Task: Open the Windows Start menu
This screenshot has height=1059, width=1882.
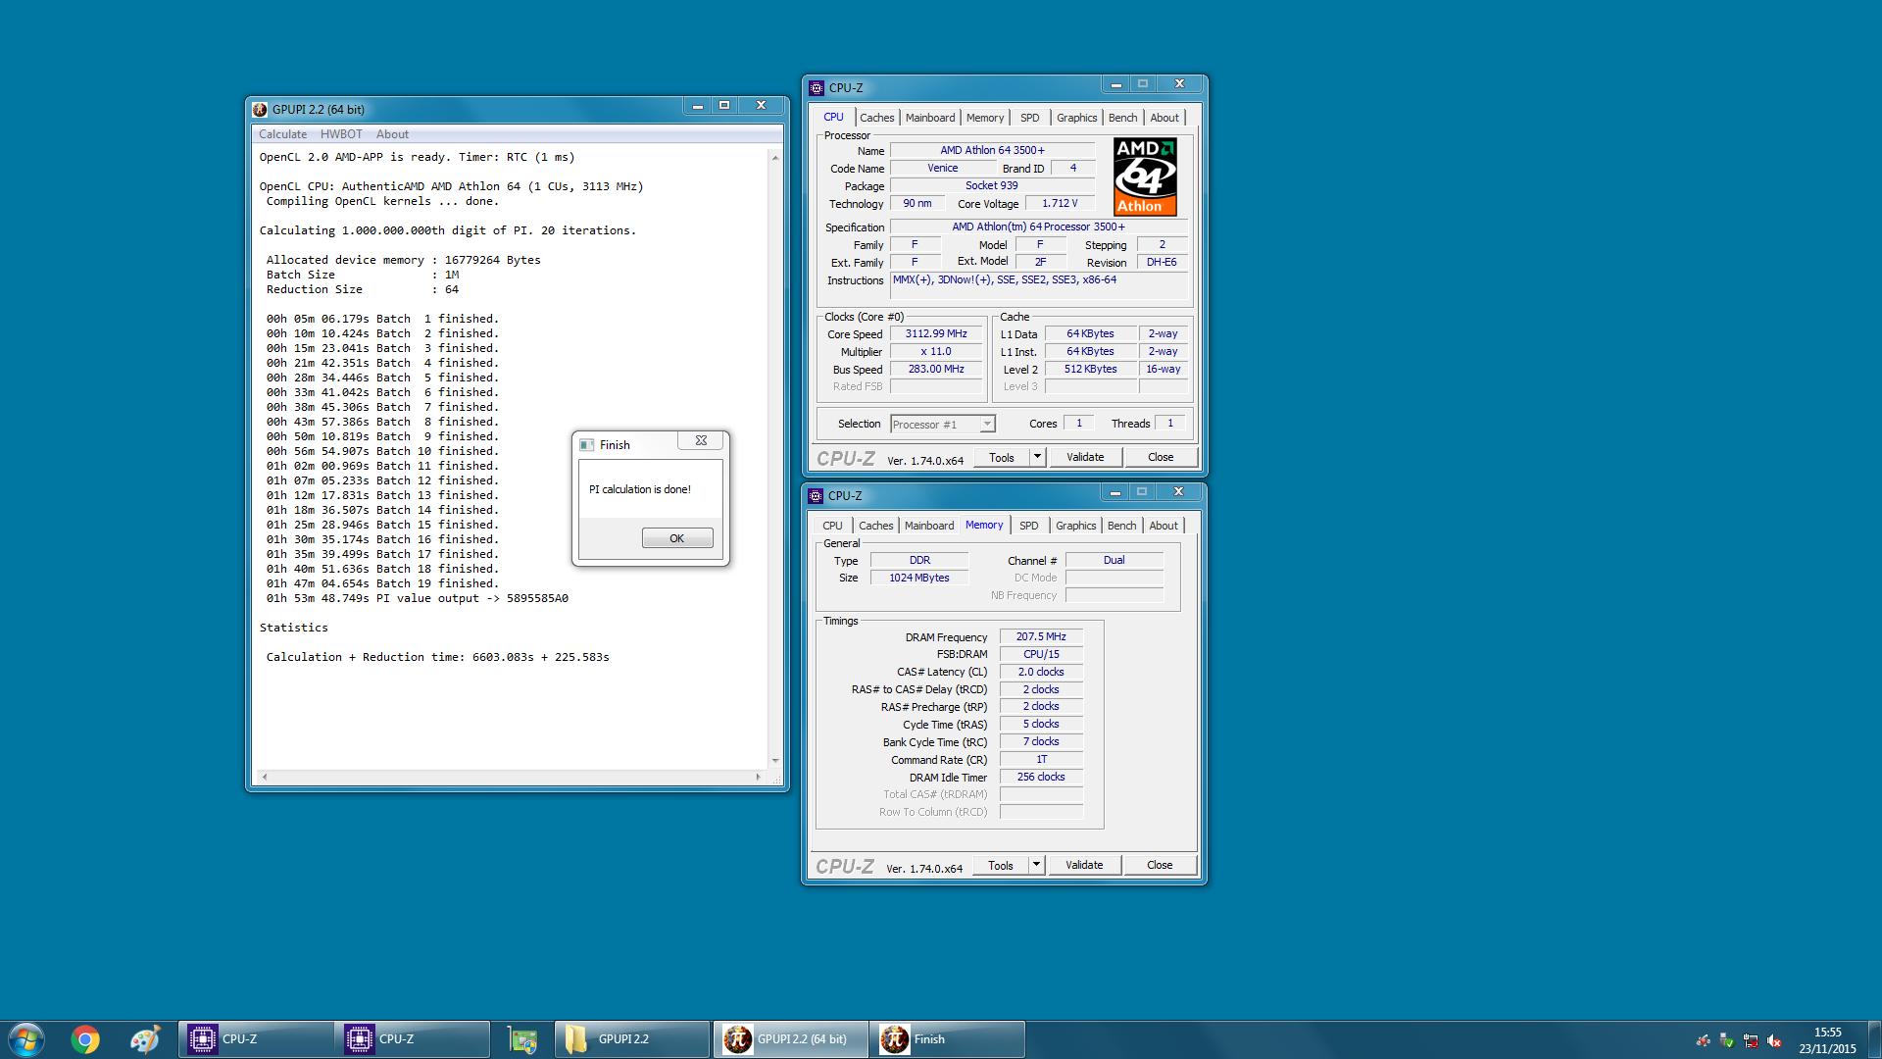Action: [x=25, y=1039]
